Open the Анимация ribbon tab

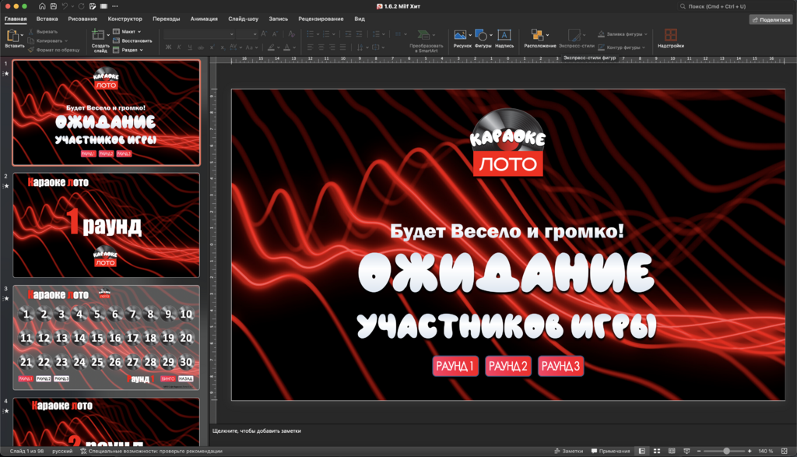tap(204, 19)
